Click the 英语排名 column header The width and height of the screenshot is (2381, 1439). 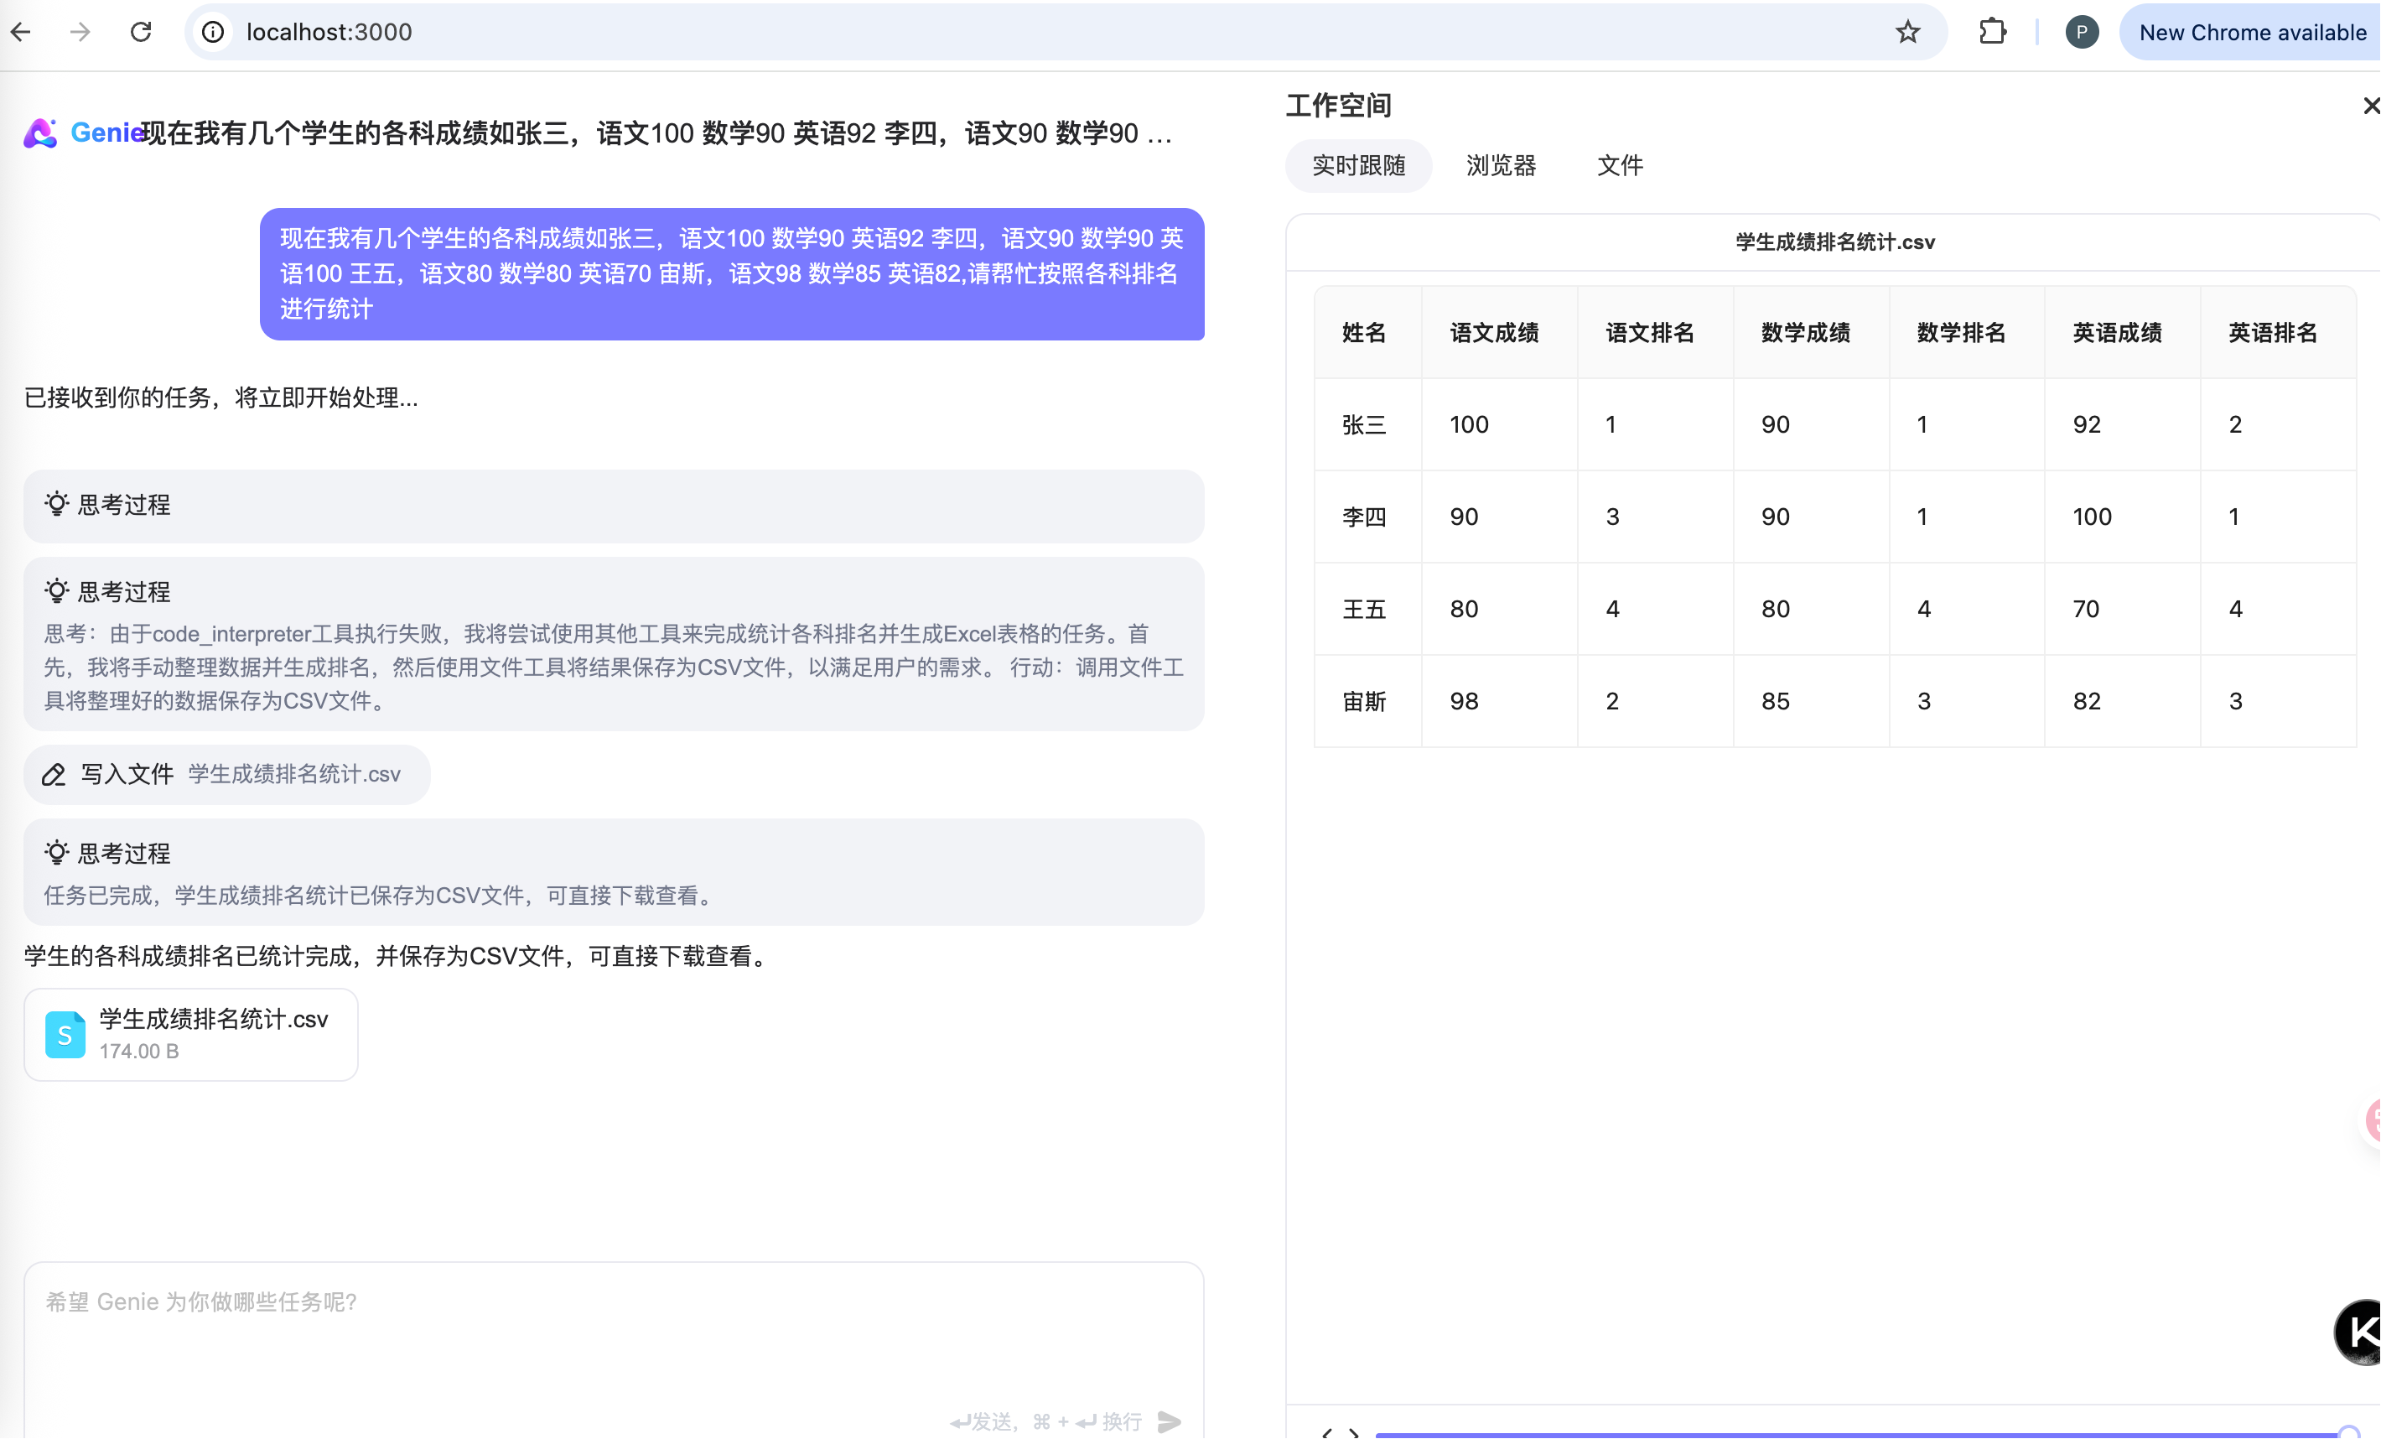pos(2278,332)
